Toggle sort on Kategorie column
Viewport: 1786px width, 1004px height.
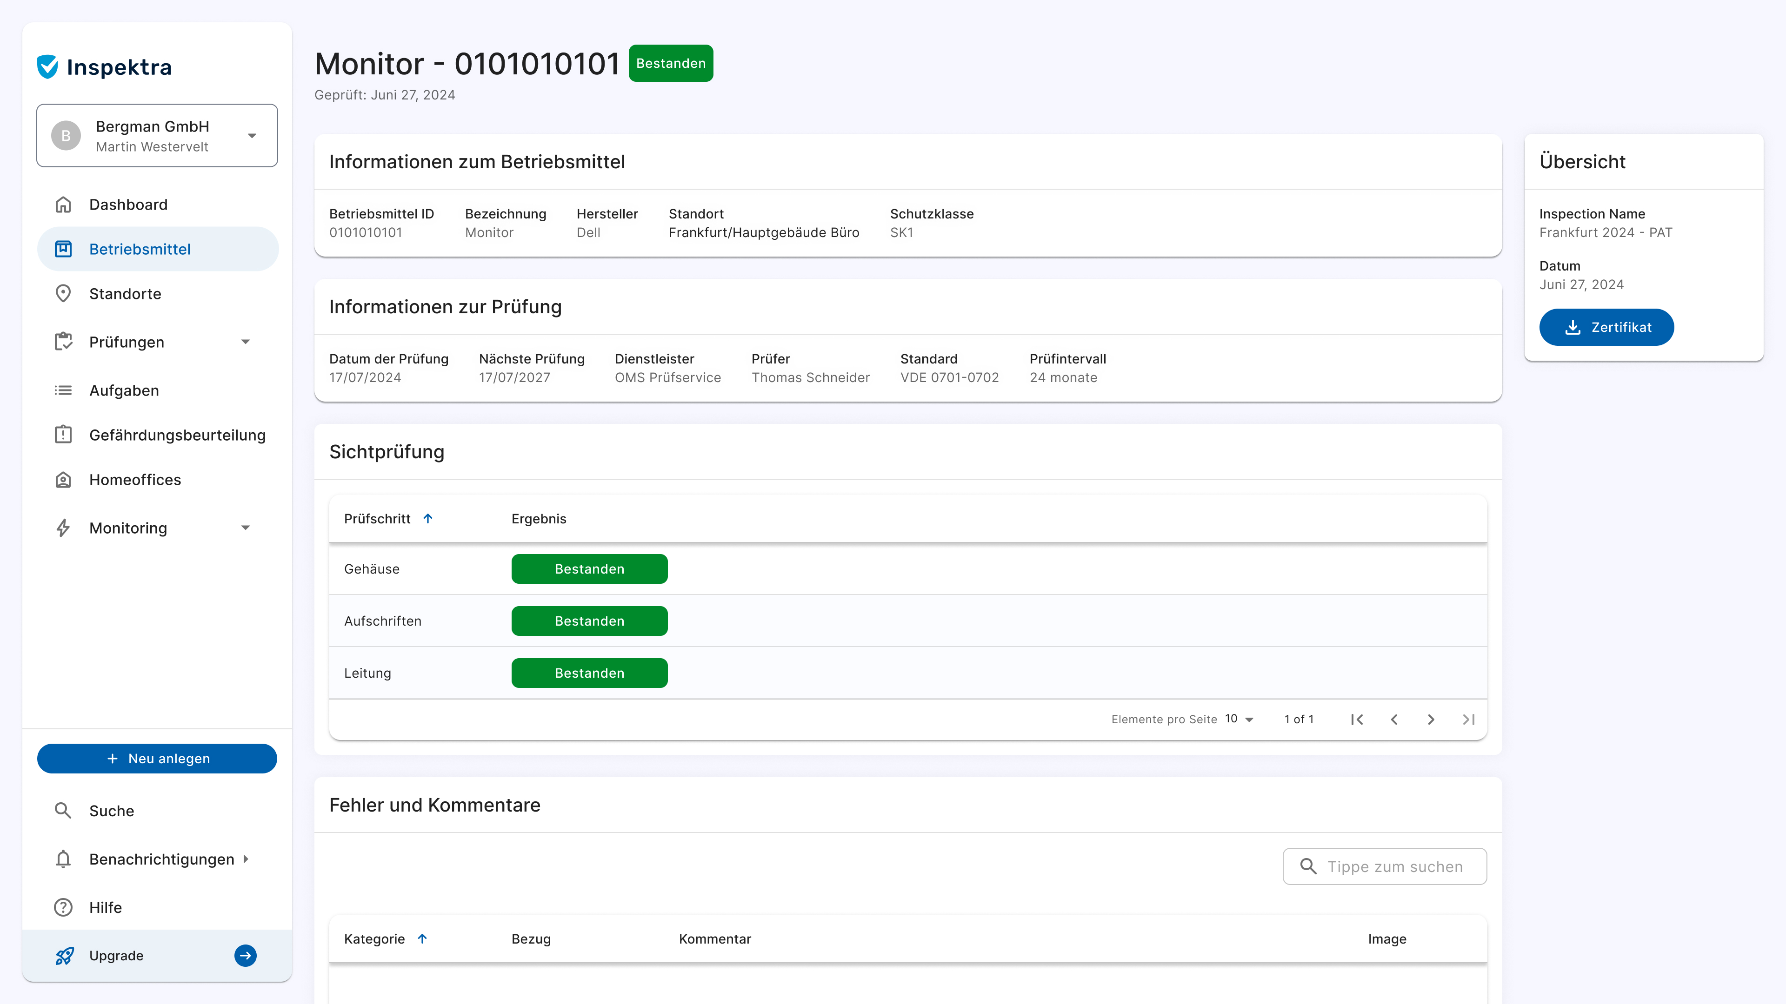click(422, 939)
